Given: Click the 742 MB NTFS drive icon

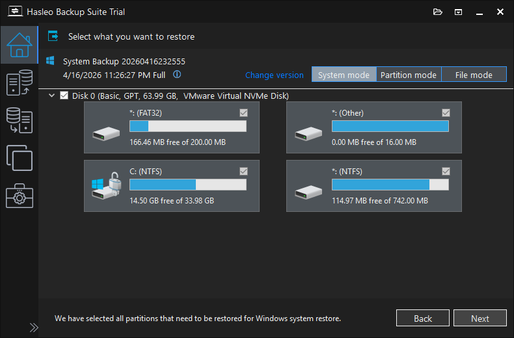Looking at the screenshot, I should tap(308, 192).
